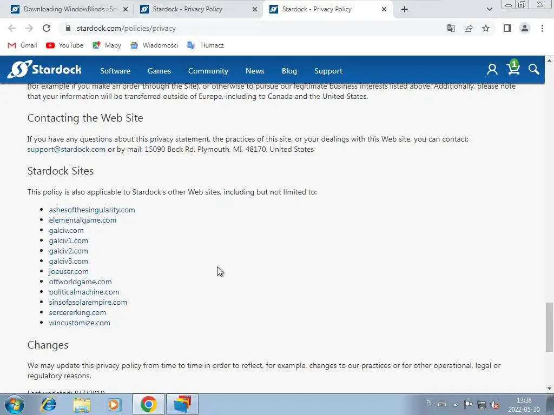Open the politicalmachine.com link
This screenshot has height=415, width=554.
coord(84,292)
